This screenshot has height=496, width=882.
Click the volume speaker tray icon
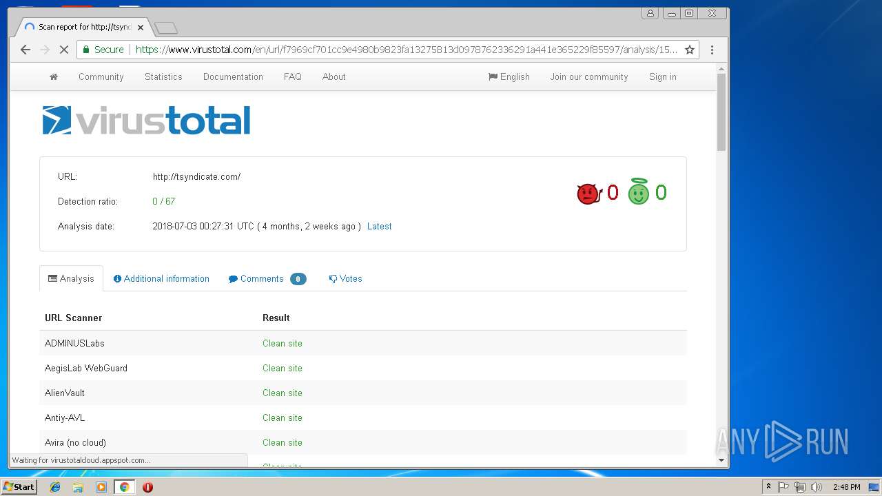point(817,487)
